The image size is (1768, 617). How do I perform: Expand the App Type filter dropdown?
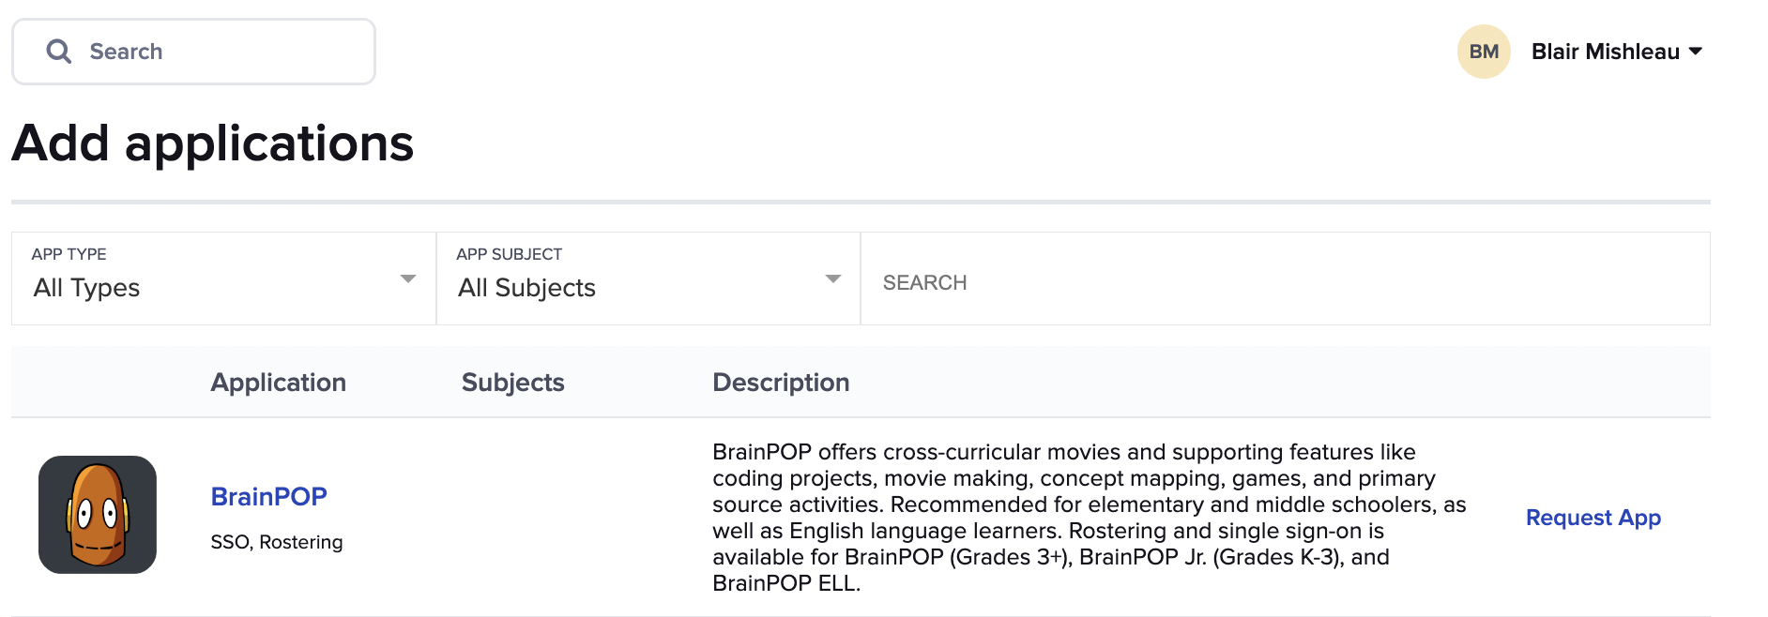[x=407, y=278]
